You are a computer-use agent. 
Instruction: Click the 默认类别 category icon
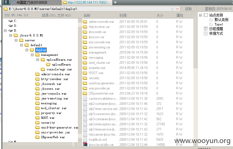tap(211, 20)
